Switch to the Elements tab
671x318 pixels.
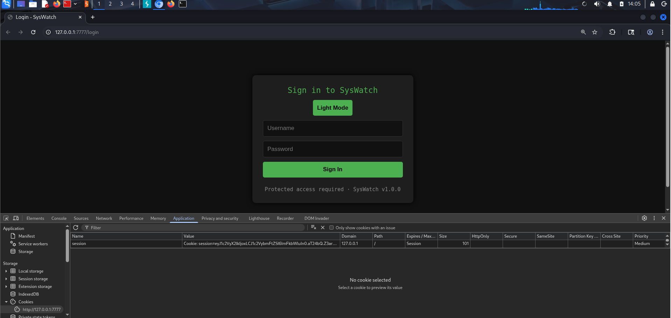point(35,218)
